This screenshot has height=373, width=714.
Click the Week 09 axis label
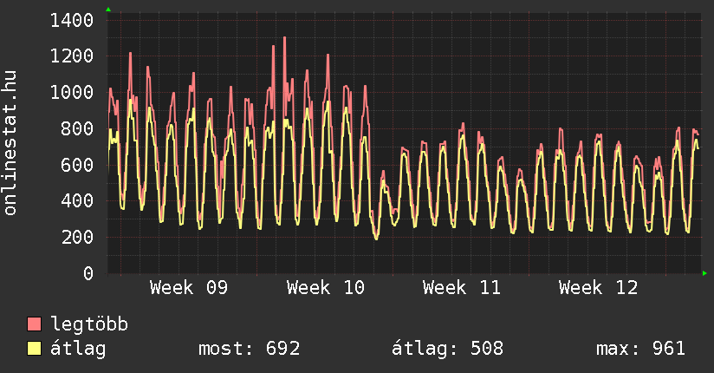click(189, 287)
